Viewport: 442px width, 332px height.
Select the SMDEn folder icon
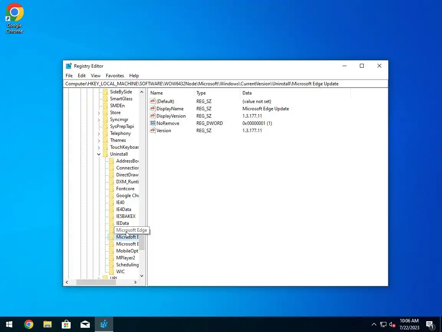(x=105, y=106)
